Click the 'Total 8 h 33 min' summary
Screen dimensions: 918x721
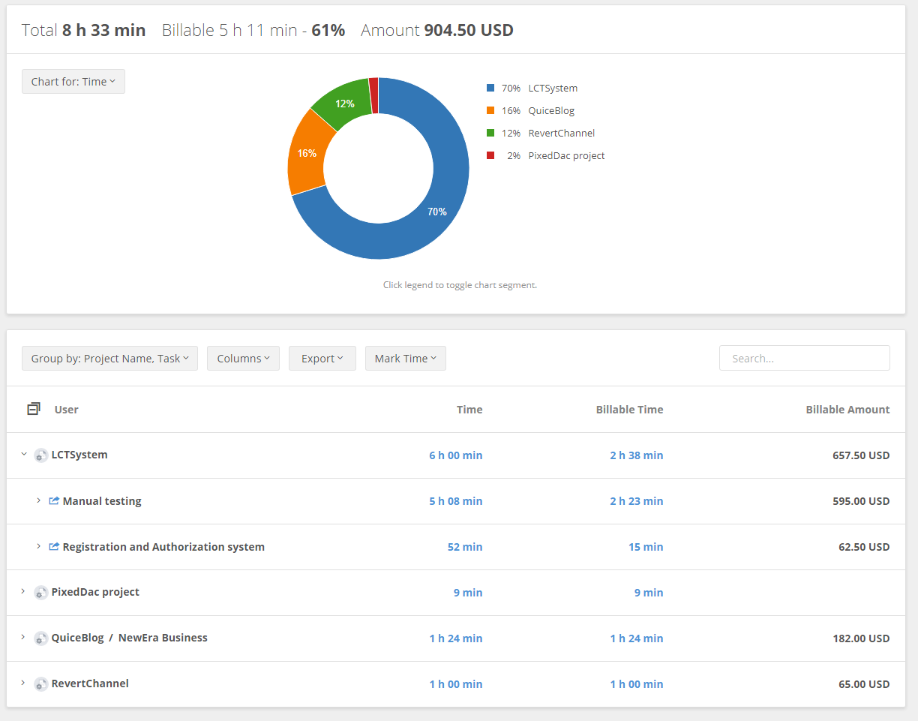tap(83, 30)
